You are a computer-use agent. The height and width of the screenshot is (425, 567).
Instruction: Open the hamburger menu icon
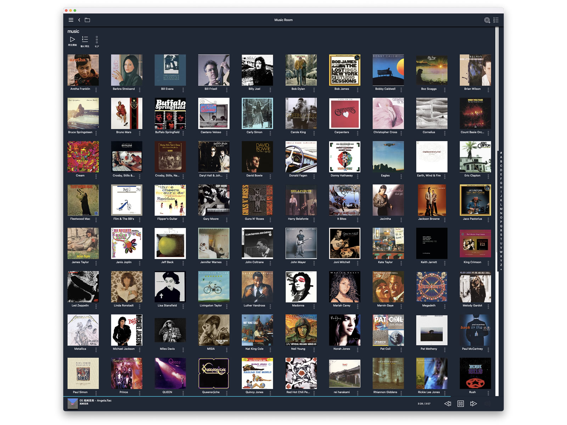tap(71, 20)
